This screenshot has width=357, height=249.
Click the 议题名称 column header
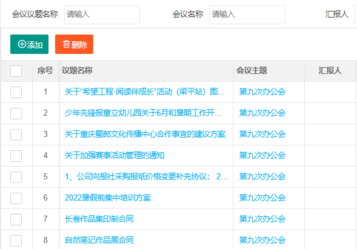click(x=77, y=70)
